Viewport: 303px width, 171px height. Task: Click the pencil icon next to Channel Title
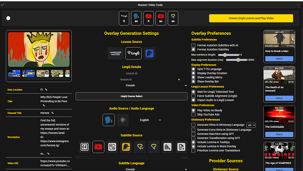point(53,113)
